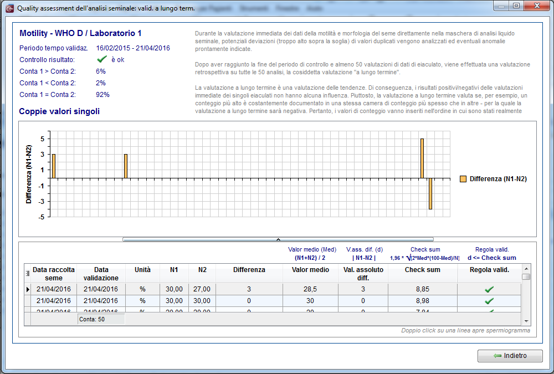The width and height of the screenshot is (554, 374).
Task: Click the Val. assoluto diff. column header
Action: (363, 274)
